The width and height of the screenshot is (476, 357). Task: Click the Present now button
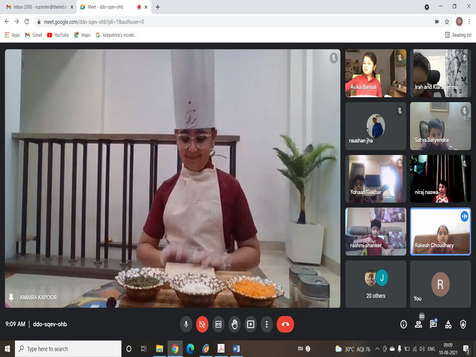pyautogui.click(x=250, y=324)
